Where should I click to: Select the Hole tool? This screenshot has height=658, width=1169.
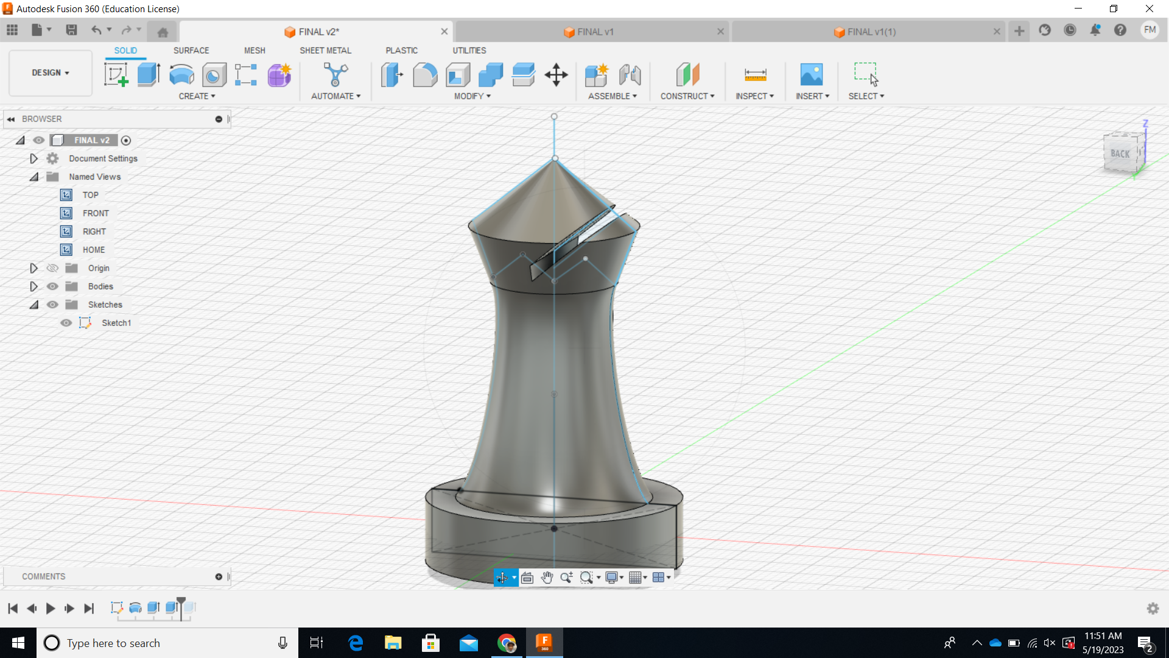click(x=214, y=74)
